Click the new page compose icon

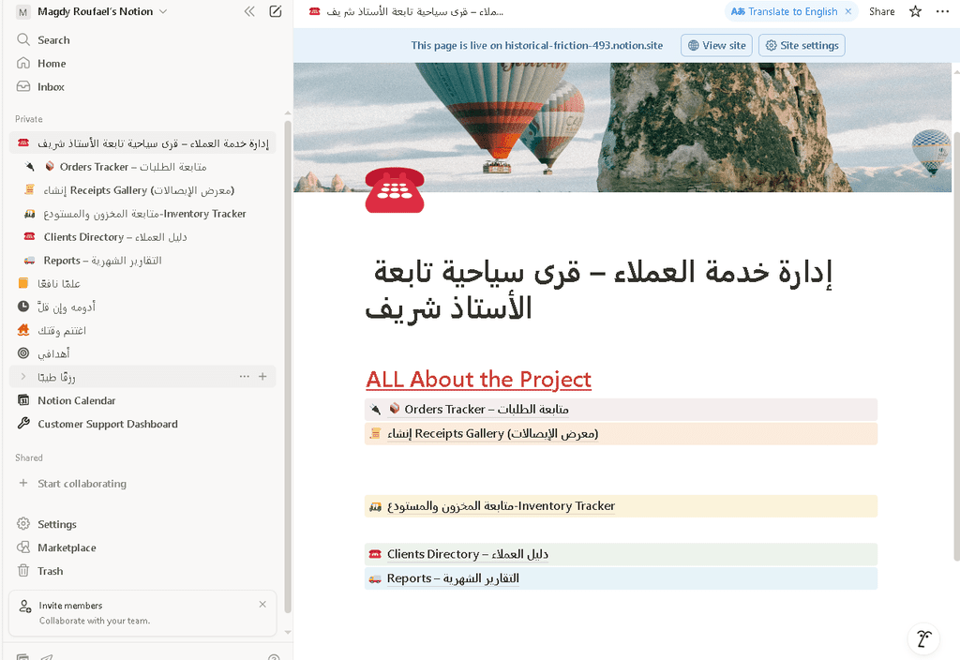(x=275, y=12)
